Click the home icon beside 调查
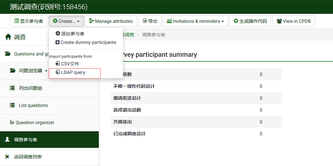333x166 pixels. click(x=8, y=37)
